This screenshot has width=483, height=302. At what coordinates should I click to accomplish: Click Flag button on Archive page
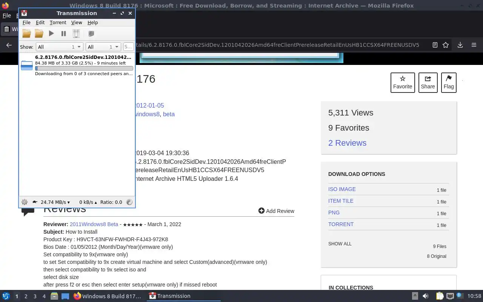pyautogui.click(x=449, y=83)
